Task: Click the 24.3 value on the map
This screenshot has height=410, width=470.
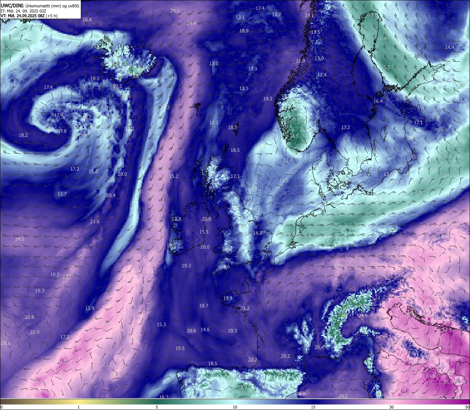Action: 343,396
